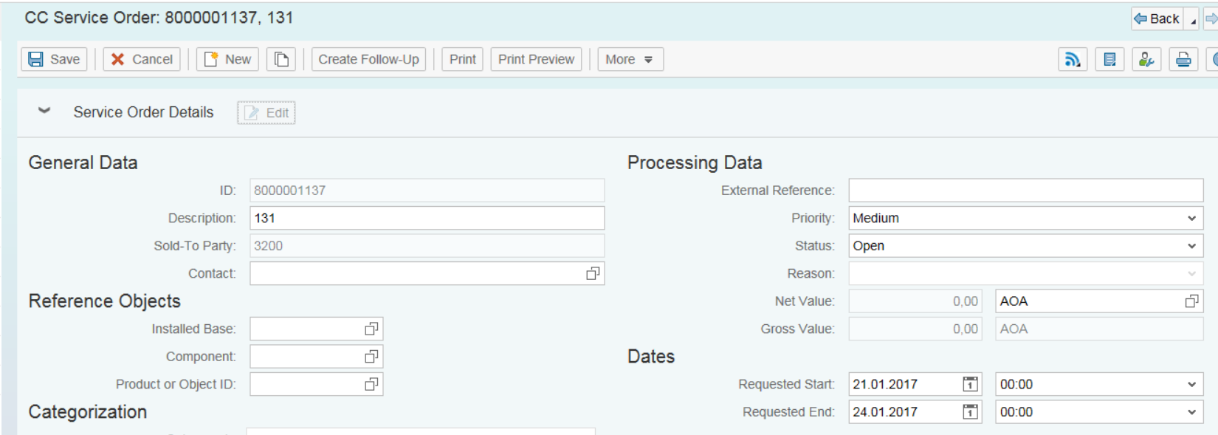Click the External Reference field

(x=1026, y=190)
